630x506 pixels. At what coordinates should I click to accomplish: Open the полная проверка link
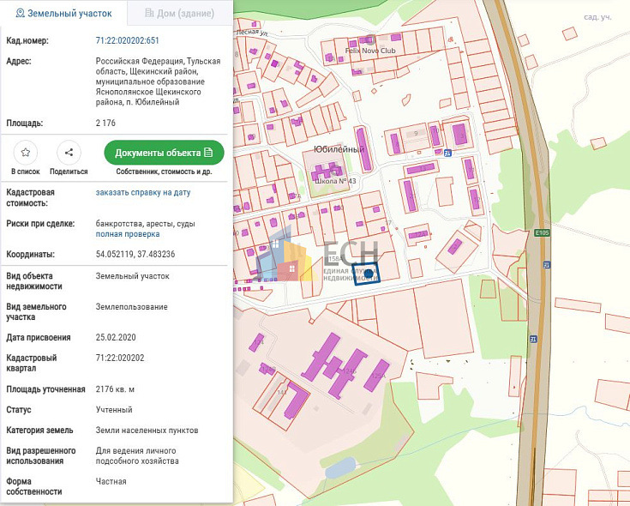pyautogui.click(x=128, y=234)
